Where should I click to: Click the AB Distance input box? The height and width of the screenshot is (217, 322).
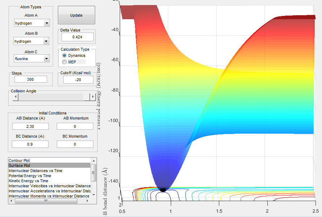point(30,126)
